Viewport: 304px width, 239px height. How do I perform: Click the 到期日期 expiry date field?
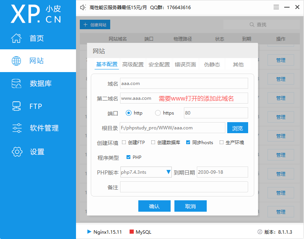(x=222, y=172)
